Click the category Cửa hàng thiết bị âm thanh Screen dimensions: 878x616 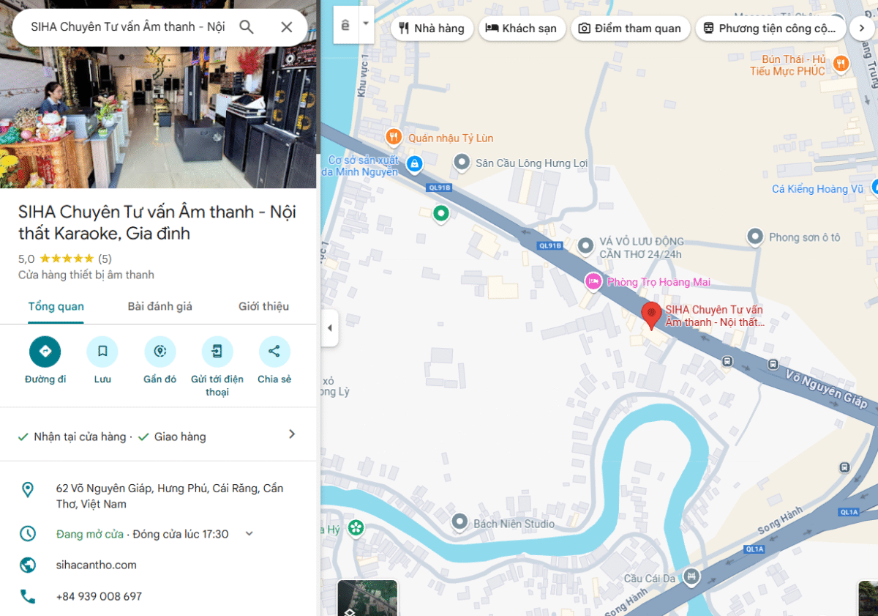(86, 275)
